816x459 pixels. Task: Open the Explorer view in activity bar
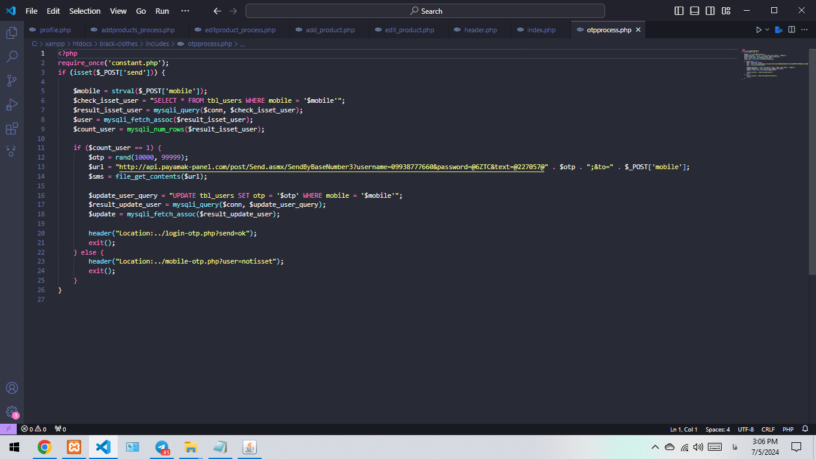pos(12,33)
